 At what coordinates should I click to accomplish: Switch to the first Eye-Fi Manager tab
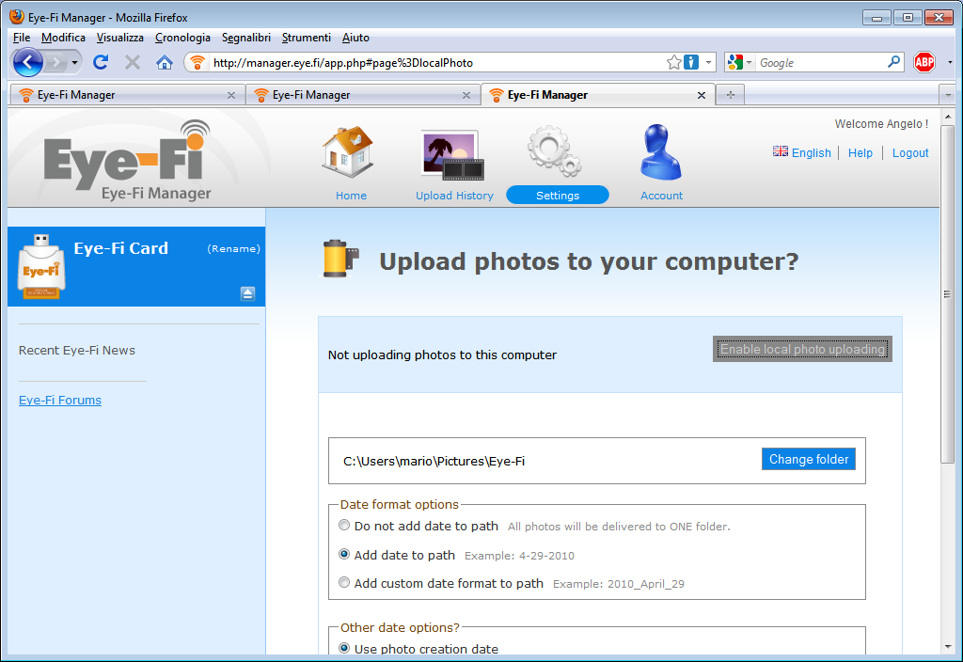[126, 95]
